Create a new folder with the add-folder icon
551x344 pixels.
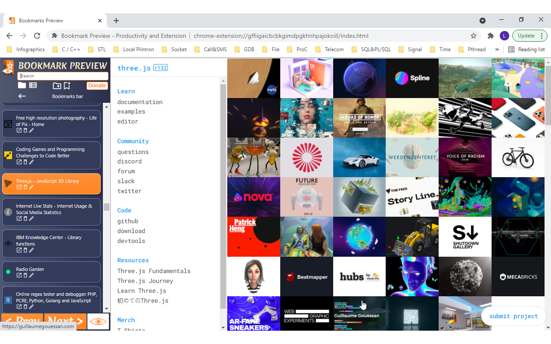click(x=57, y=86)
